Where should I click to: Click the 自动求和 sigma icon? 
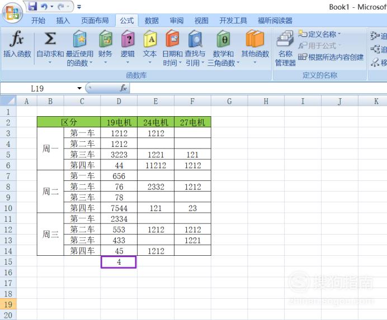(x=50, y=39)
